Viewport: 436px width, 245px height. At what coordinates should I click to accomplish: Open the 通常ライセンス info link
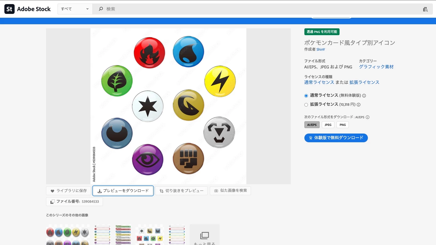click(x=319, y=82)
